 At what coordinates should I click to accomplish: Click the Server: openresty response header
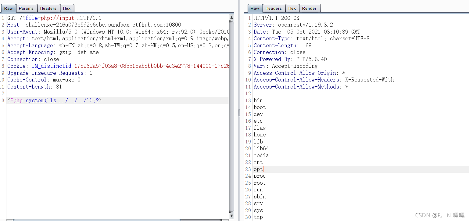[293, 25]
